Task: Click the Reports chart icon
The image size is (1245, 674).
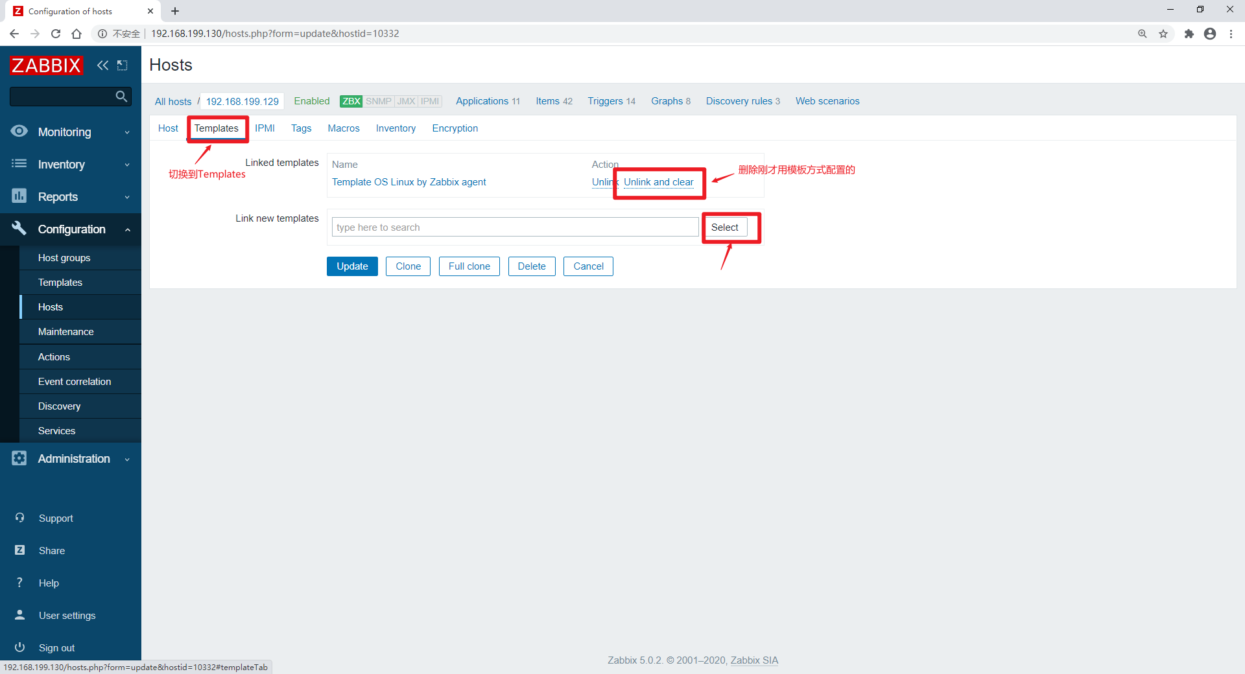Action: pos(19,196)
